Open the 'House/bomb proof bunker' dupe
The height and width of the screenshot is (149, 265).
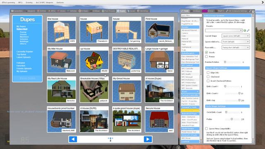click(62, 119)
